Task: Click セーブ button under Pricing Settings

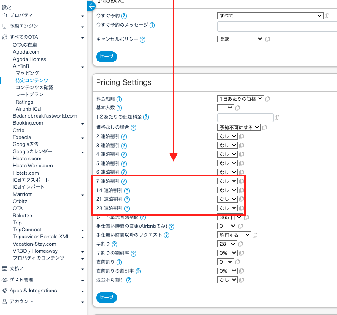Action: pyautogui.click(x=106, y=298)
